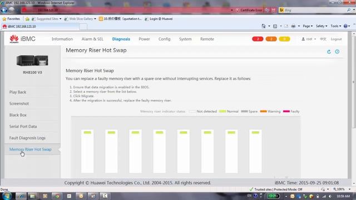Open the Remote menu
This screenshot has height=200, width=356.
coord(207,39)
